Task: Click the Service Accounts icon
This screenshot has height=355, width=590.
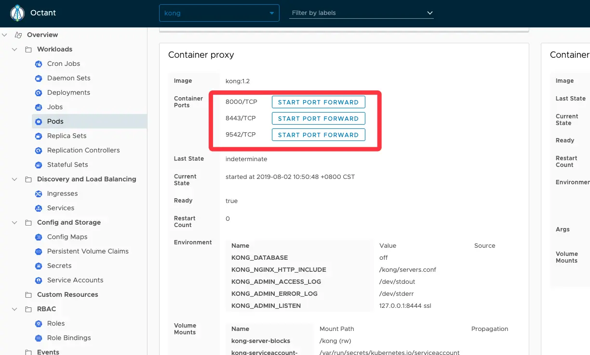Action: (x=39, y=280)
